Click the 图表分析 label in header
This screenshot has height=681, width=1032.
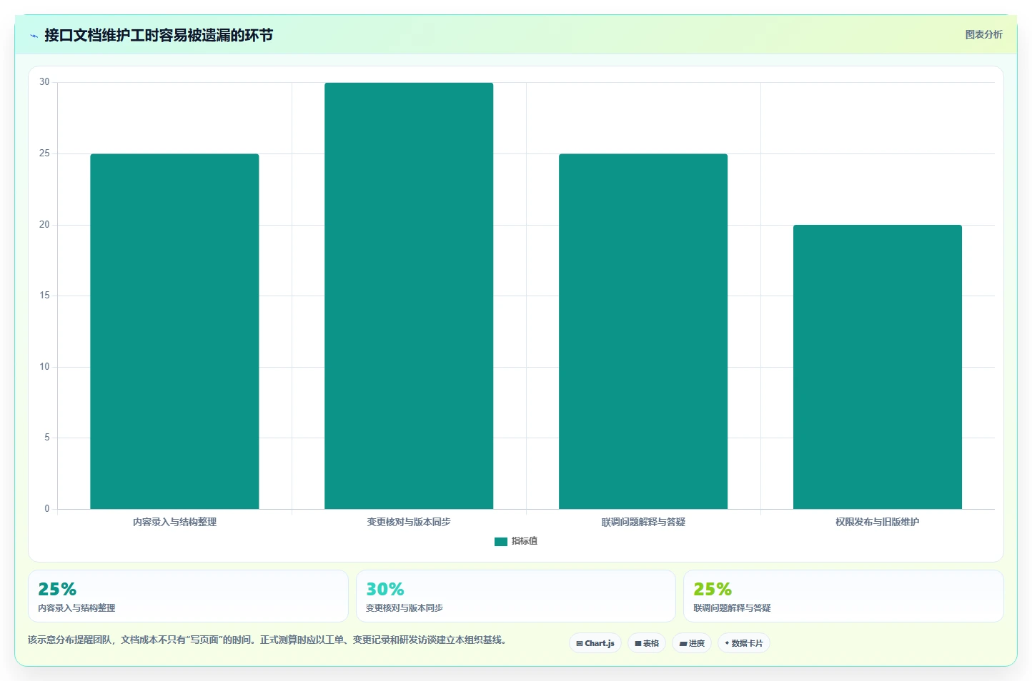[983, 34]
